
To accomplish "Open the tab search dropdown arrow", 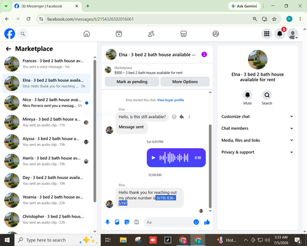I will pos(6,6).
